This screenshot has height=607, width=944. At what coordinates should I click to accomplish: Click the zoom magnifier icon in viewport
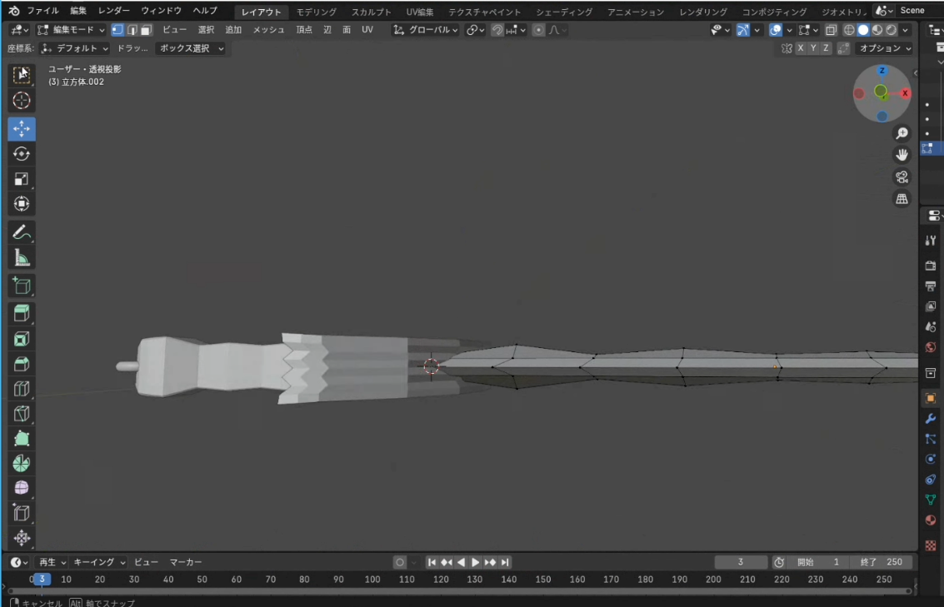(x=902, y=133)
